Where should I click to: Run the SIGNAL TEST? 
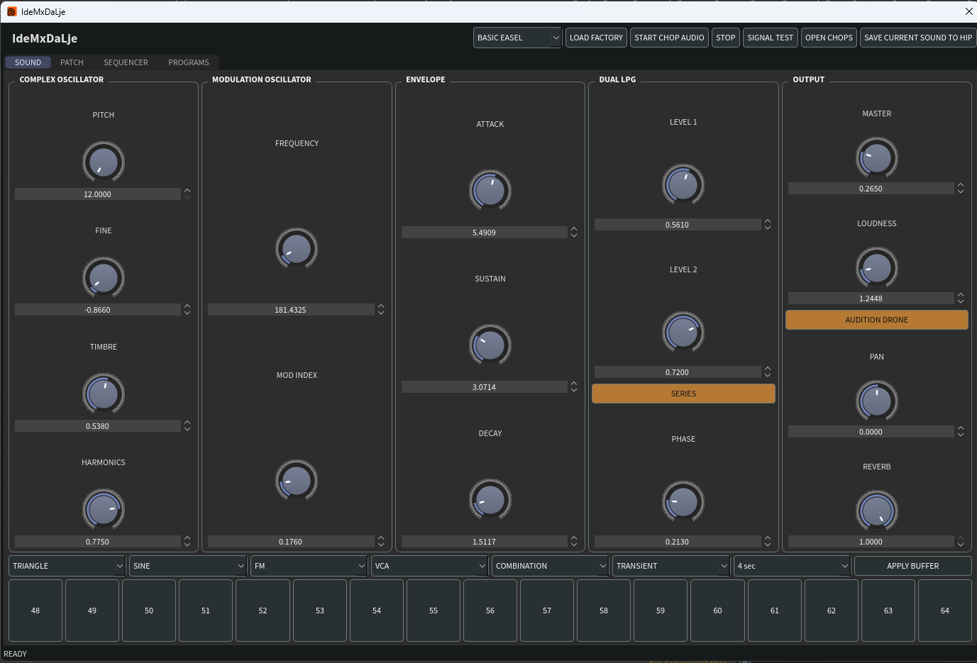pos(771,38)
